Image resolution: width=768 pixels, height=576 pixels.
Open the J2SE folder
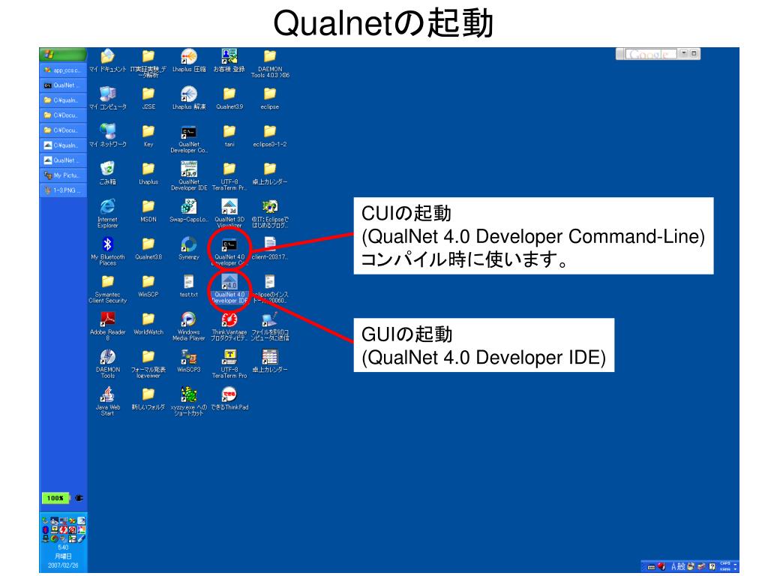(x=148, y=98)
